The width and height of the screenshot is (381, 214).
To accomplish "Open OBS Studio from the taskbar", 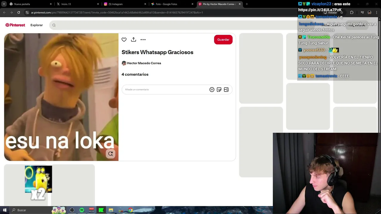I will 72,210.
